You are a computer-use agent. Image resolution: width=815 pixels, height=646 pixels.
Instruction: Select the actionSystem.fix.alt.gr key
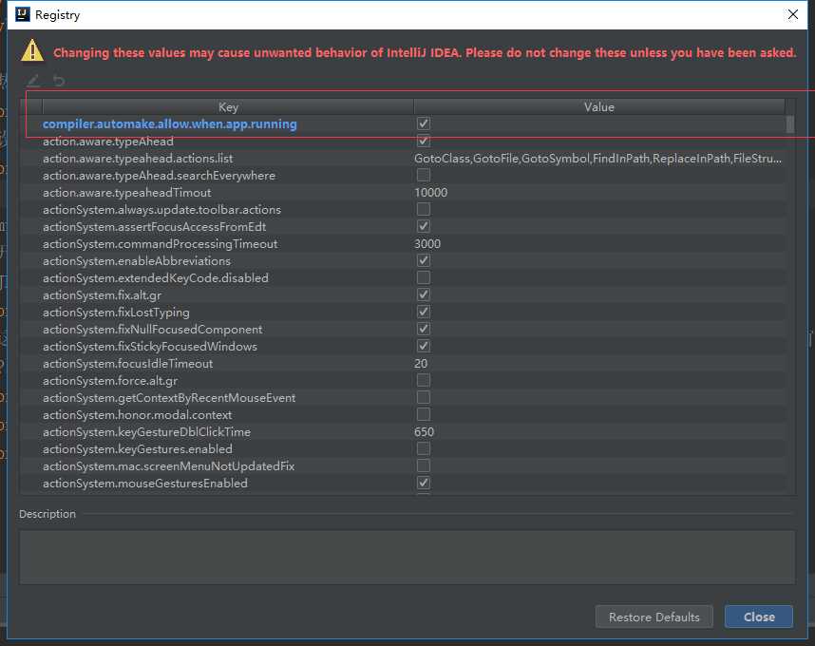[102, 295]
